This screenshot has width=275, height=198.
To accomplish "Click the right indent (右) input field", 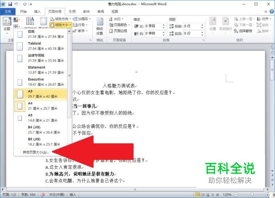I will [x=153, y=33].
